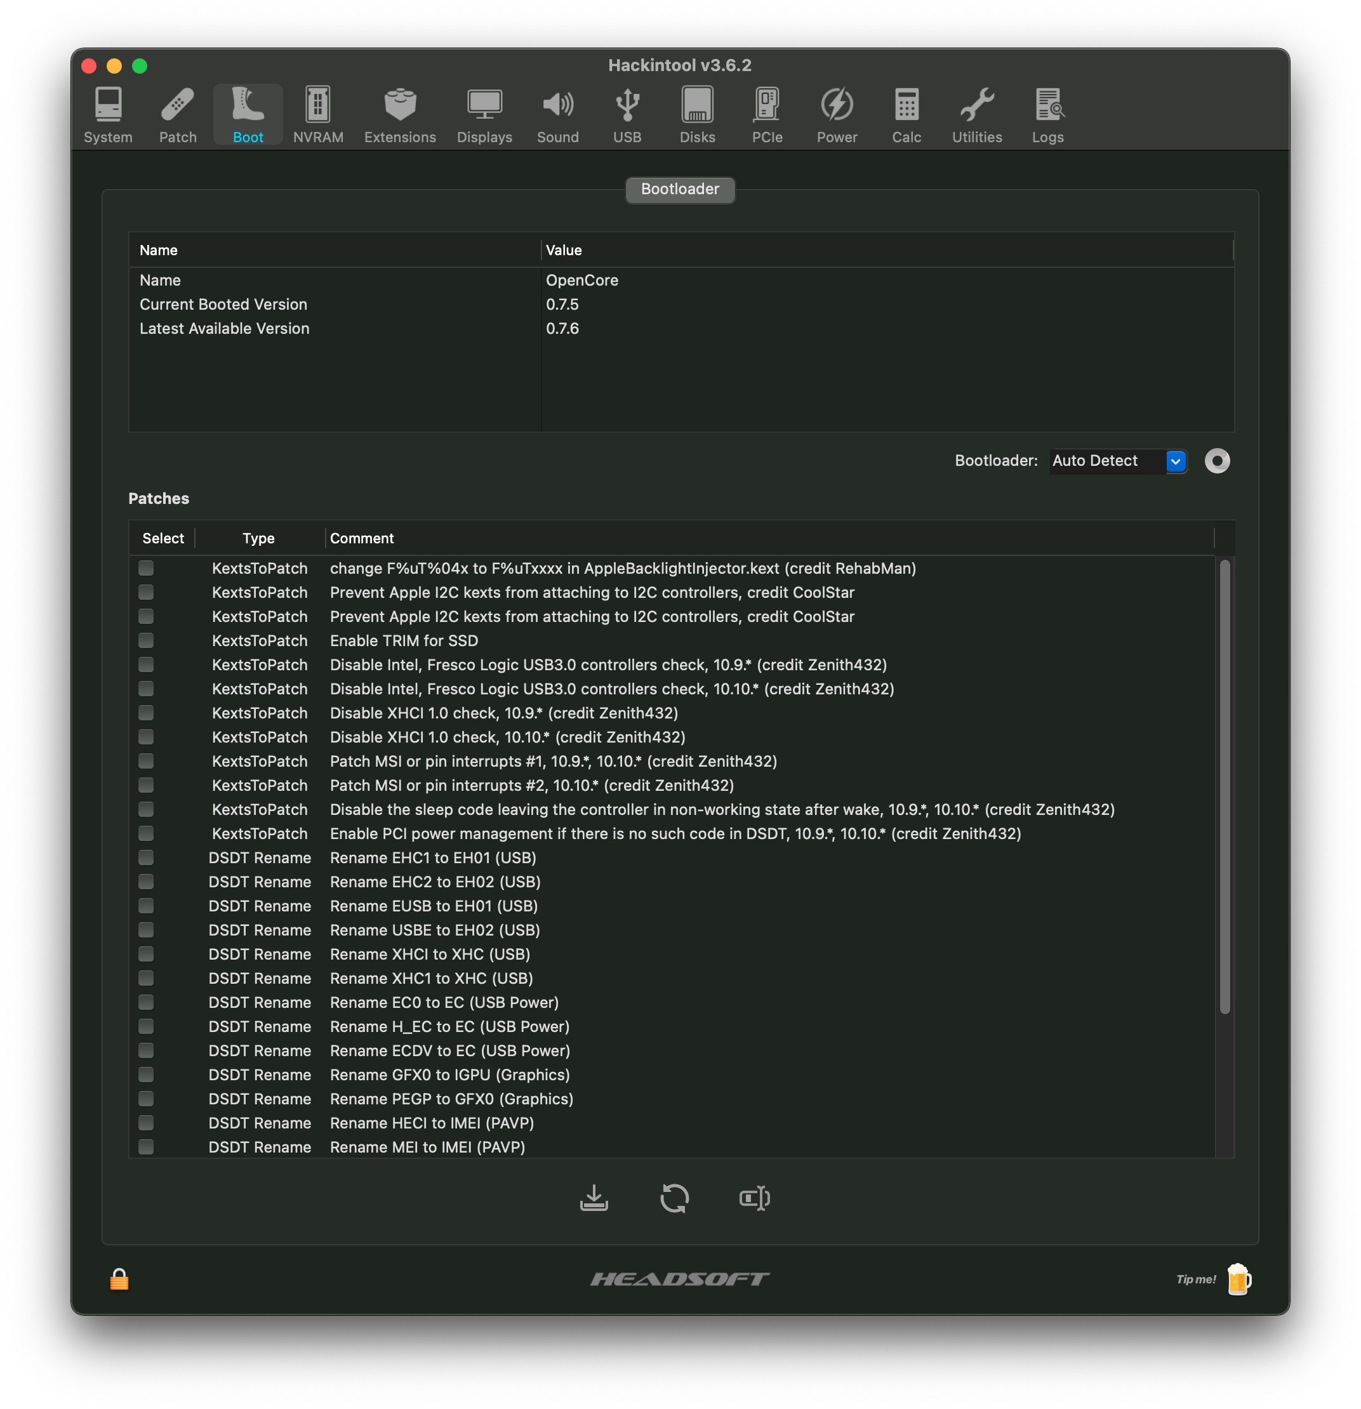Image resolution: width=1361 pixels, height=1409 pixels.
Task: Check Enable PCI power management checkbox
Action: pyautogui.click(x=146, y=833)
